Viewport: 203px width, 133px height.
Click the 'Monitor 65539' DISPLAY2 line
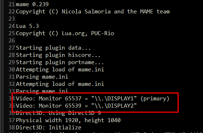point(76,106)
